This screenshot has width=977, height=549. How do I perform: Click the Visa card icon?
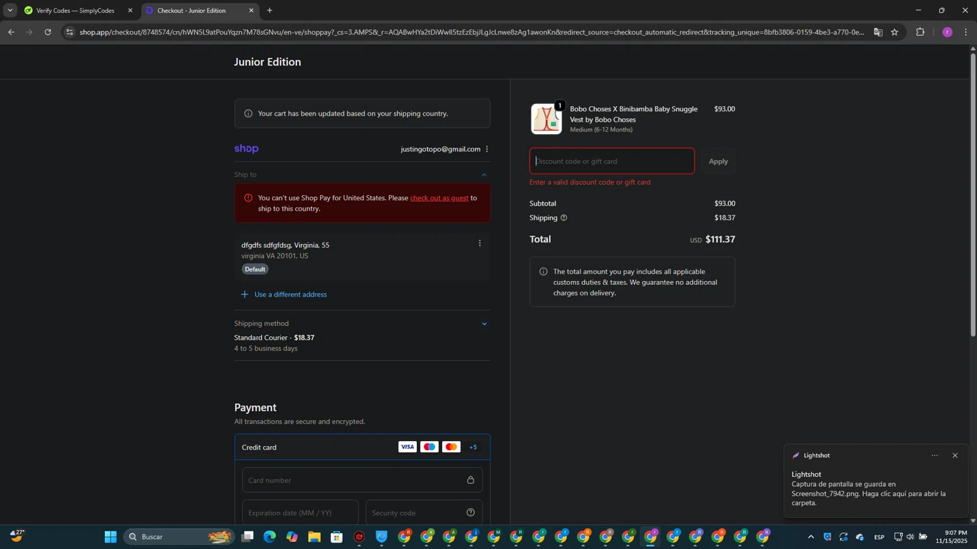point(407,447)
